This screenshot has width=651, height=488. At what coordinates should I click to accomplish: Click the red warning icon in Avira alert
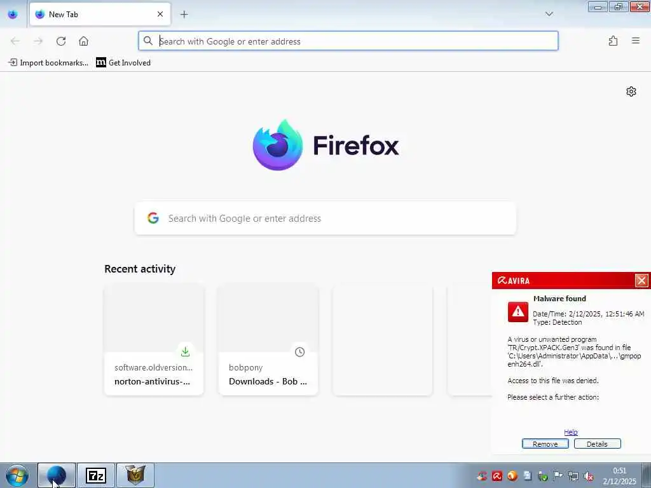click(x=517, y=311)
